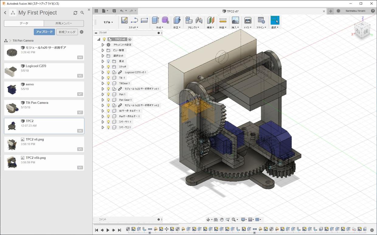Viewport: 377px width, 235px height.
Task: Click the Measure ruler icon in Inspect
Action: (223, 20)
